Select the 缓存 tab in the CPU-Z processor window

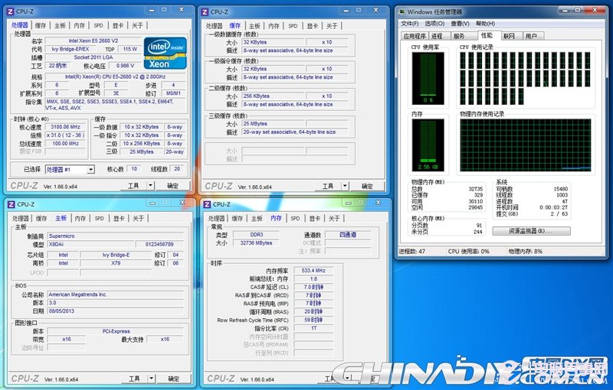point(41,25)
